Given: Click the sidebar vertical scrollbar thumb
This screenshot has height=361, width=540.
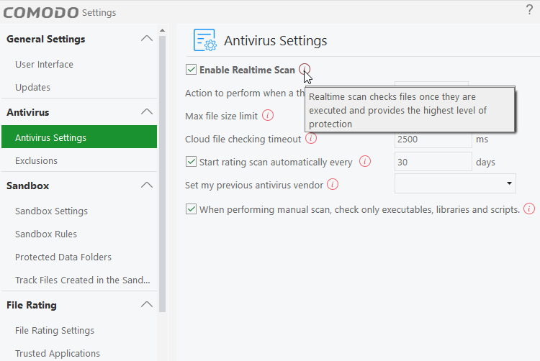Looking at the screenshot, I should (162, 173).
